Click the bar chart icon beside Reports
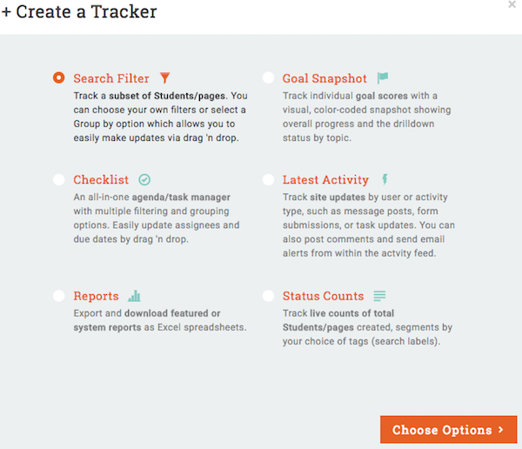The width and height of the screenshot is (522, 449). tap(134, 296)
